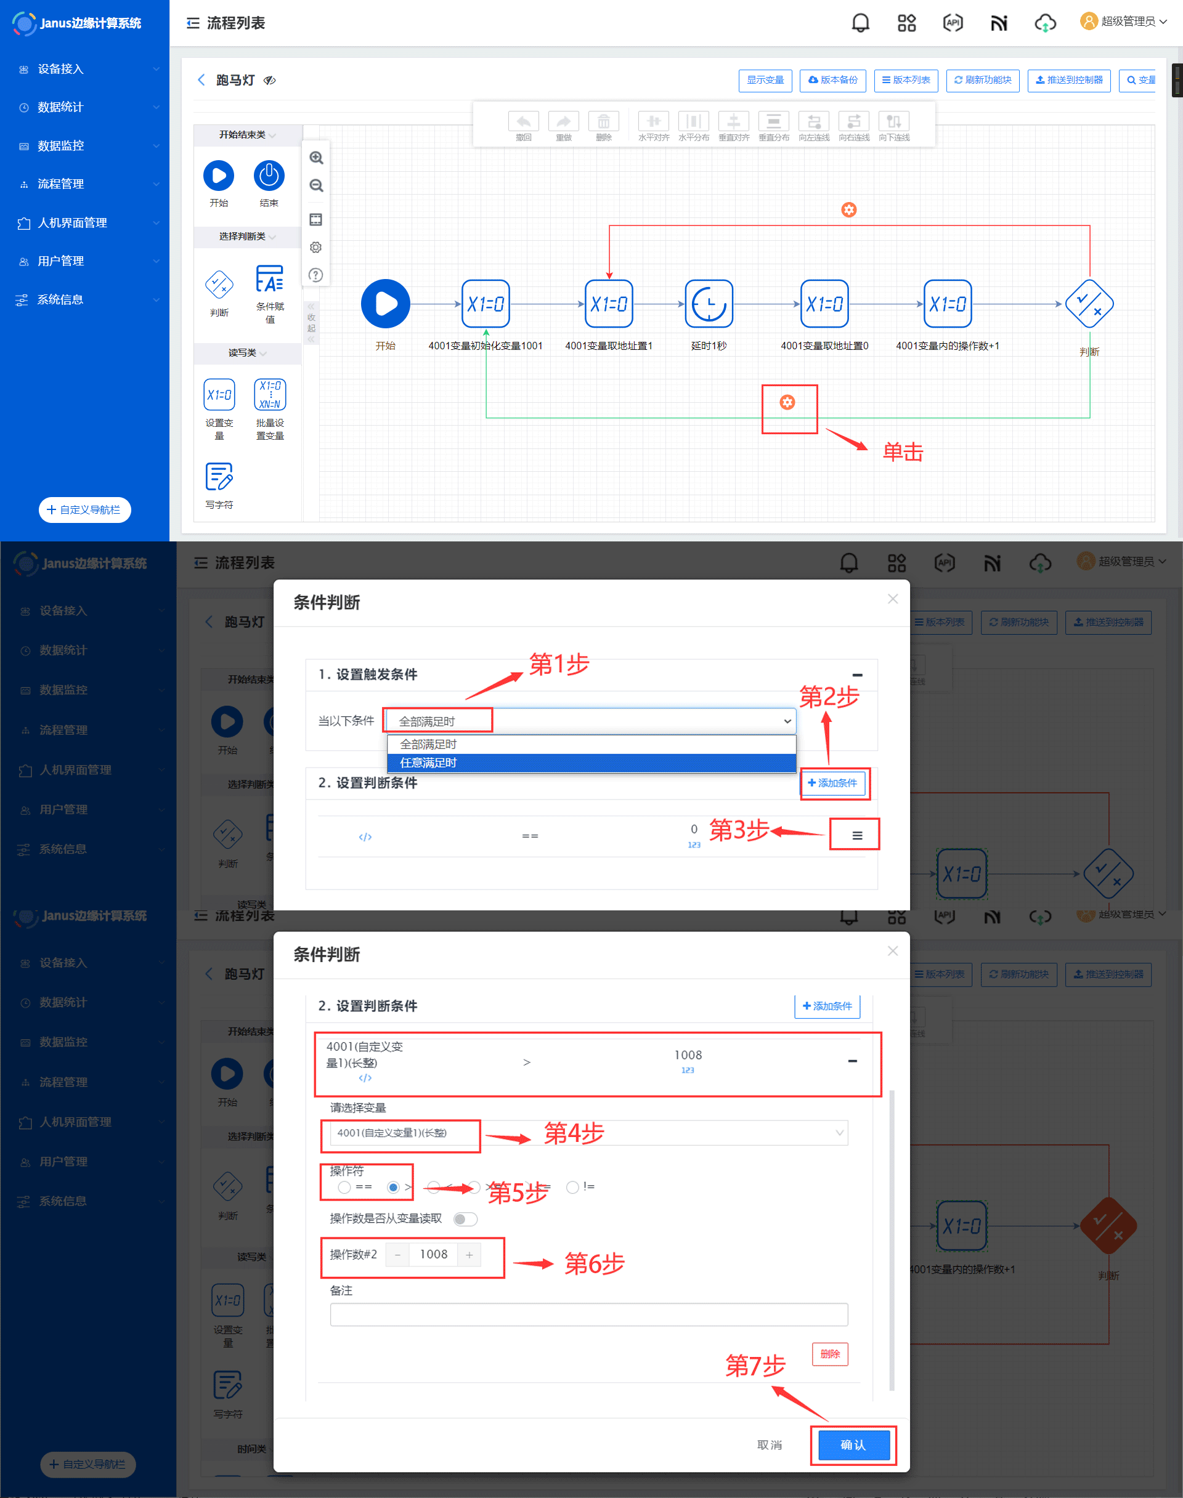Click the zoom in magnifier icon
1183x1498 pixels.
click(316, 158)
